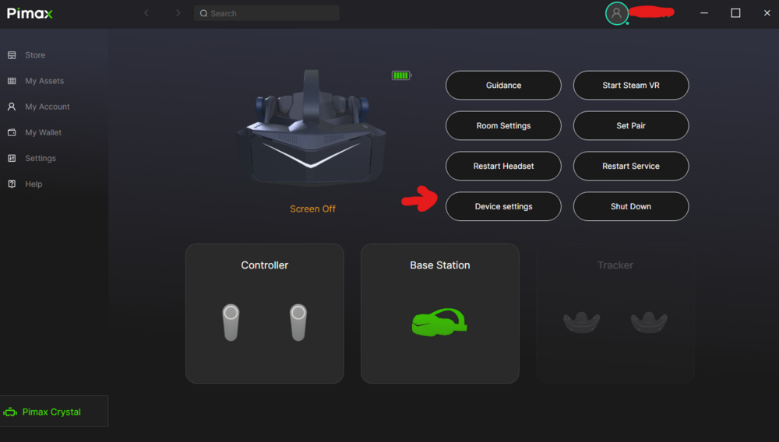Open My Wallet section
This screenshot has height=442, width=779.
pos(43,132)
